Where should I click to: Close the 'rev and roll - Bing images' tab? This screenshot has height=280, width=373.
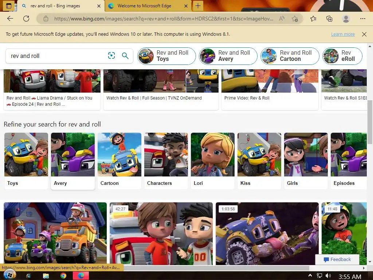[x=99, y=6]
